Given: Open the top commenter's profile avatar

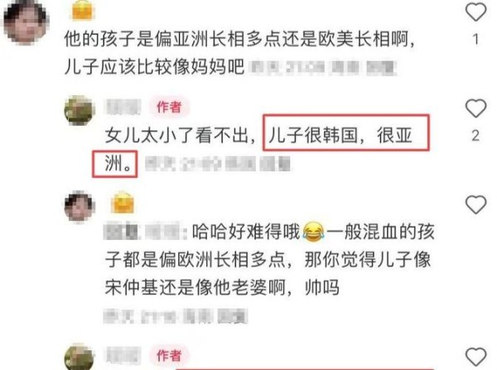Looking at the screenshot, I should click(x=26, y=22).
